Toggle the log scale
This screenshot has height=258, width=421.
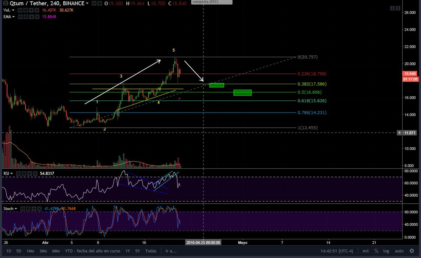click(x=386, y=251)
